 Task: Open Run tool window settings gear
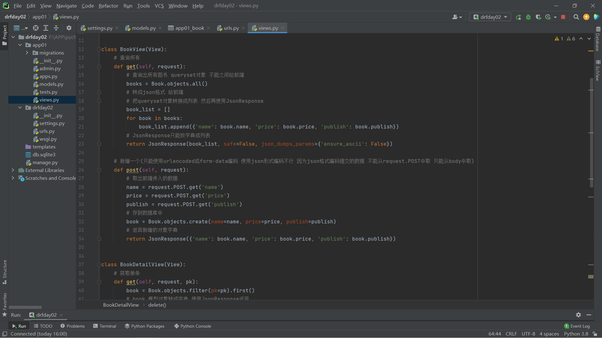(578, 315)
